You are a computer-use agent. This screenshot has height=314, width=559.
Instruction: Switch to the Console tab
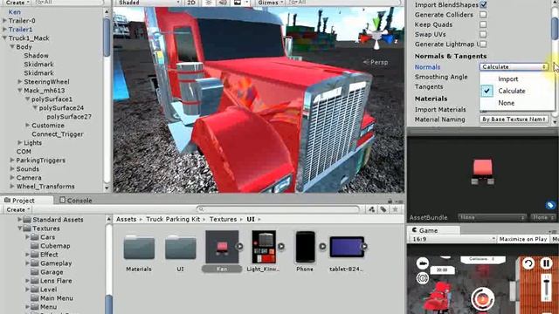pos(75,201)
